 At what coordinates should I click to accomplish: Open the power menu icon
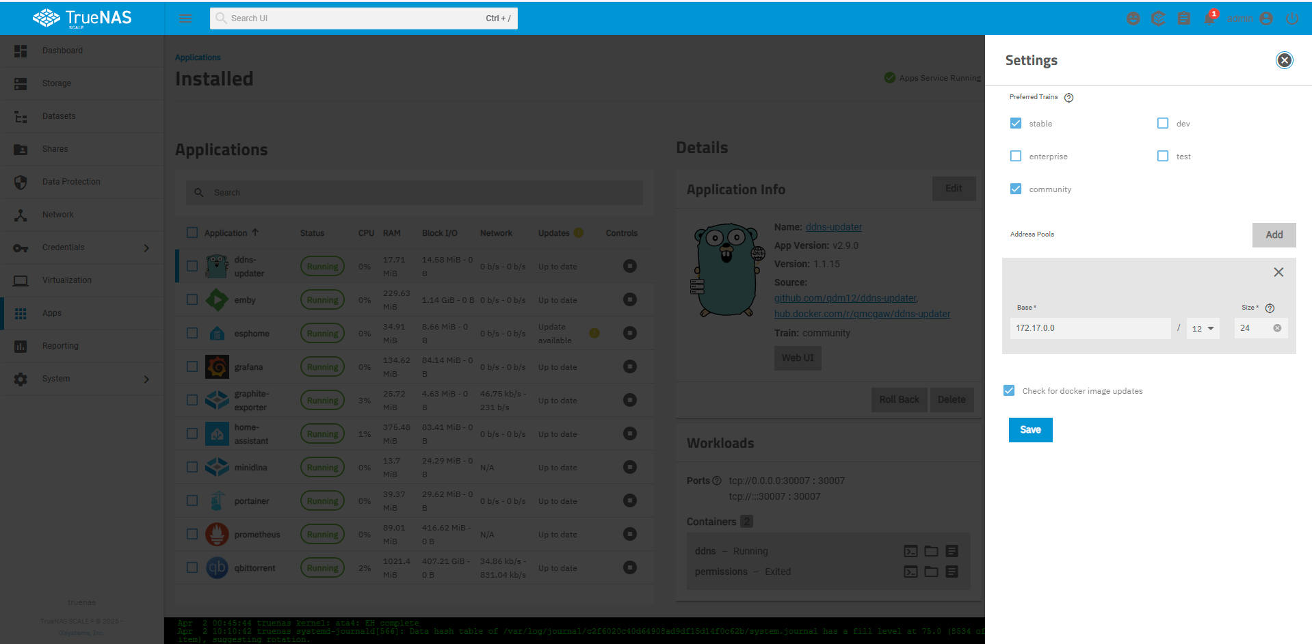tap(1291, 18)
